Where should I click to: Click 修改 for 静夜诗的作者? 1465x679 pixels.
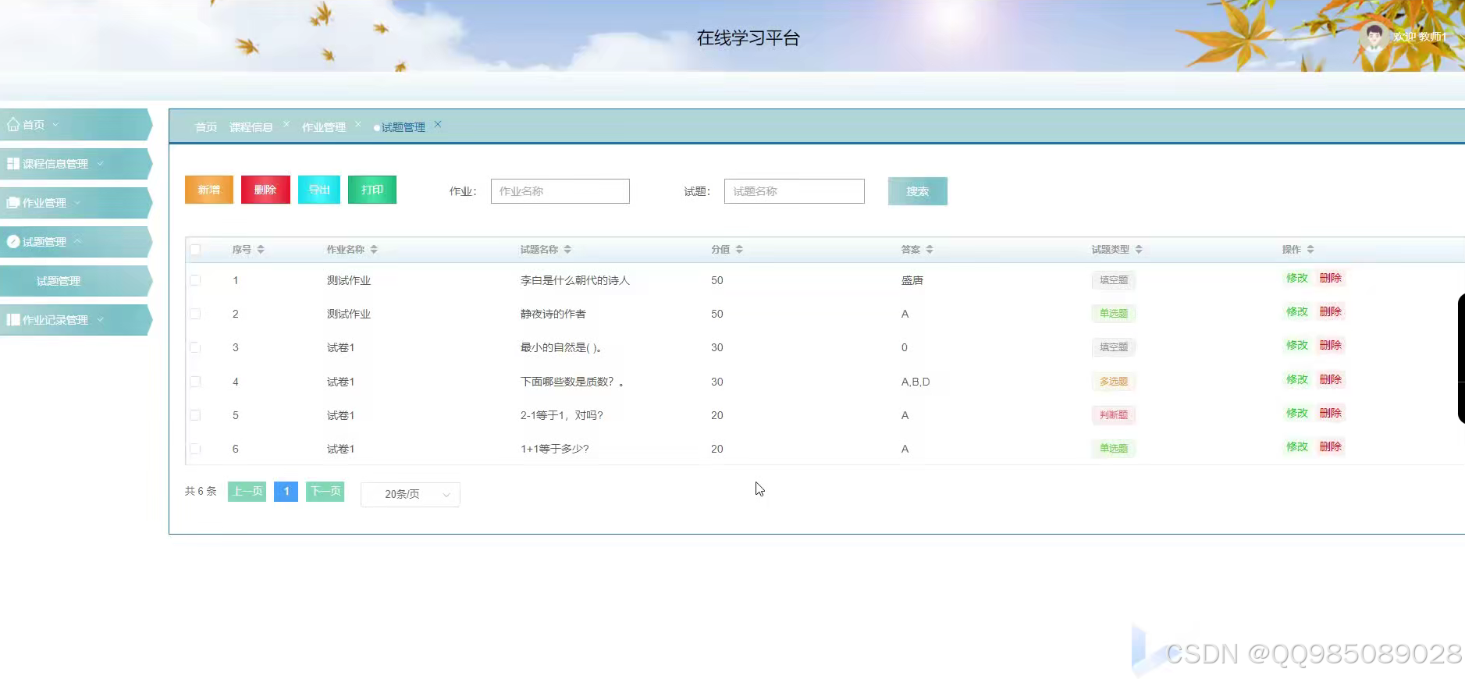tap(1297, 311)
